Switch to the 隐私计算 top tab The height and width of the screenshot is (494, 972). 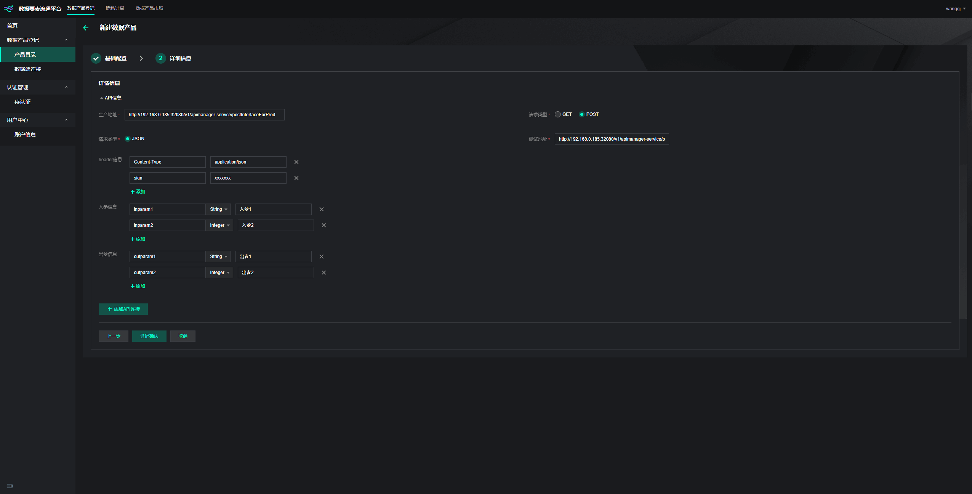[115, 8]
